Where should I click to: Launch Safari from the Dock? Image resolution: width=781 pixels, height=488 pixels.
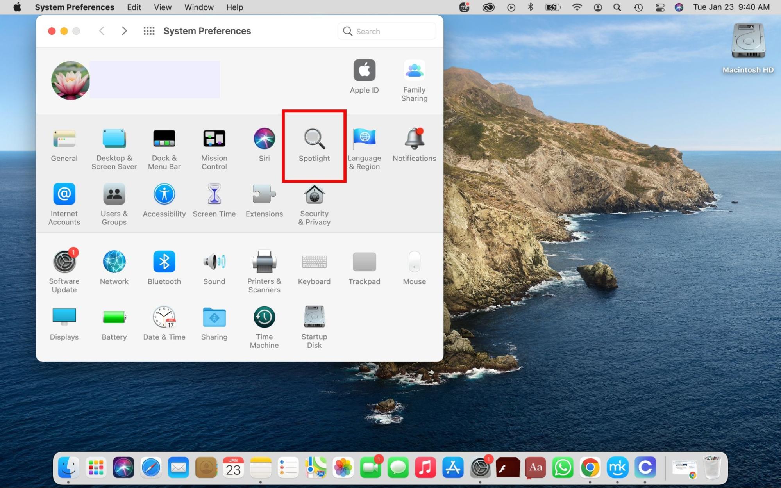coord(151,467)
